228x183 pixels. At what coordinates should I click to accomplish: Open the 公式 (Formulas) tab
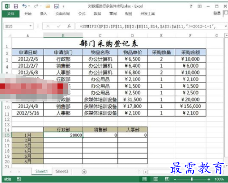[82, 14]
